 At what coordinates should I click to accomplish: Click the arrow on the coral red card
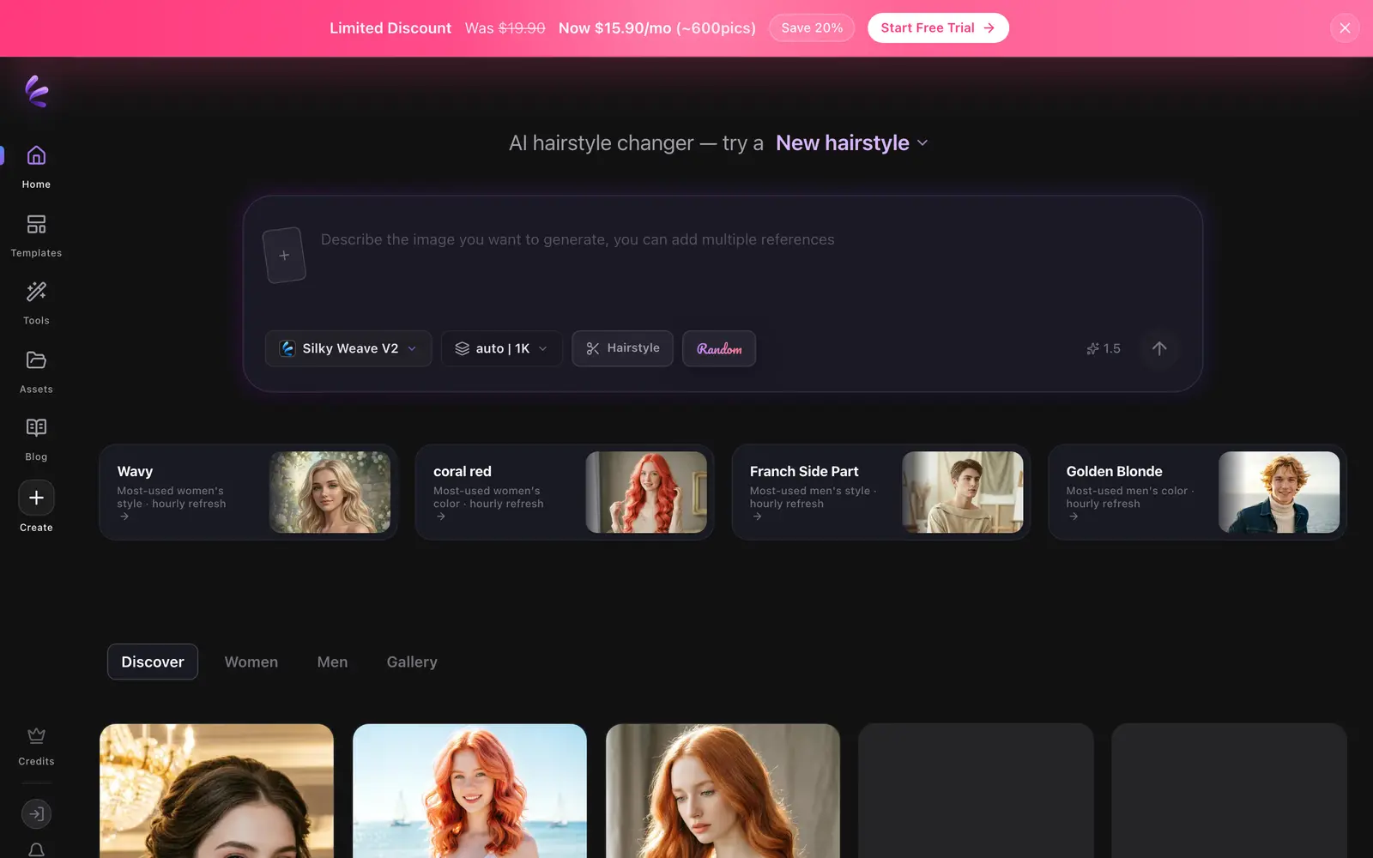[x=440, y=517]
